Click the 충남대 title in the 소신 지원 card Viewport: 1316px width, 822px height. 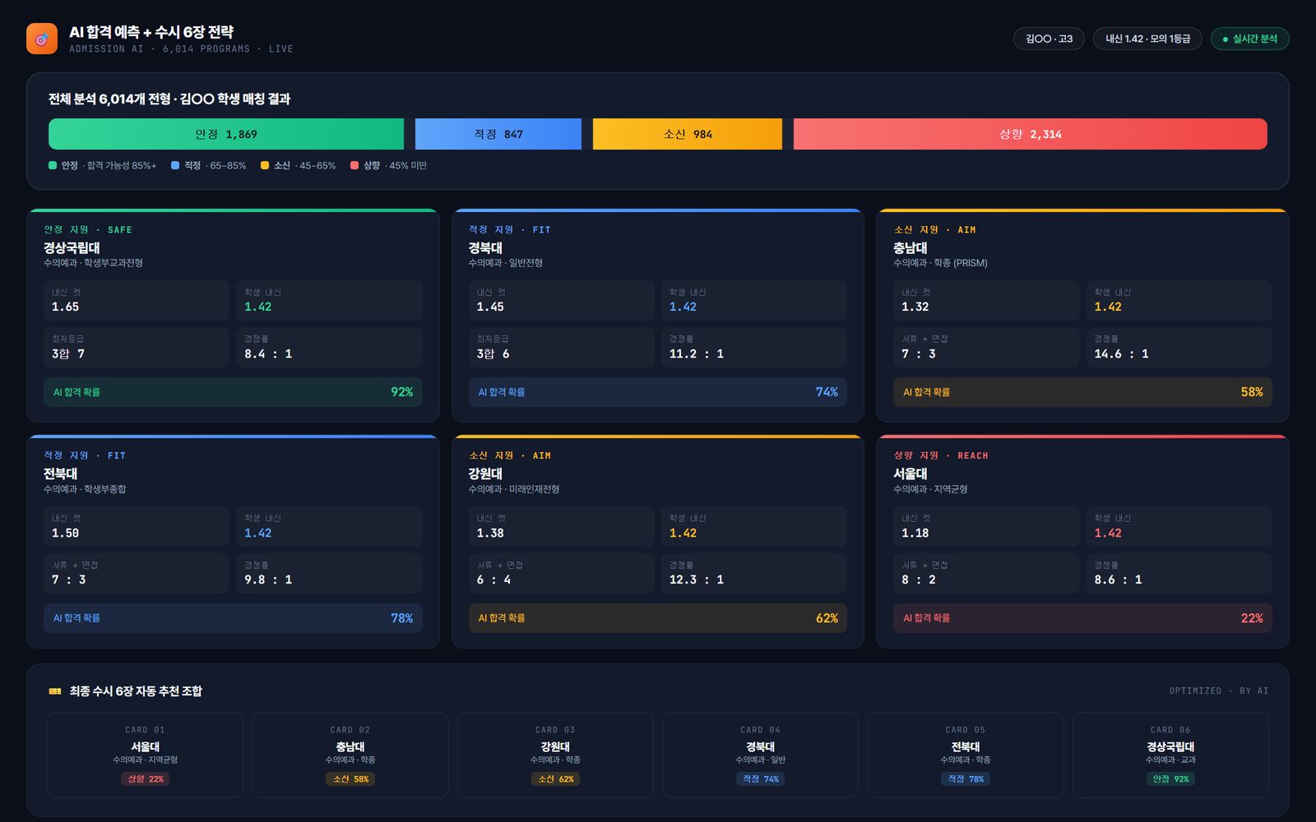pyautogui.click(x=911, y=247)
